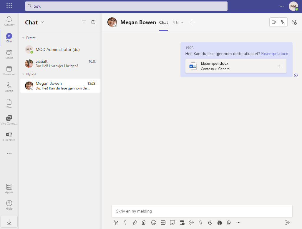Viewport: 302px width, 229px height.
Task: Collapse the Festet section
Action: click(24, 38)
